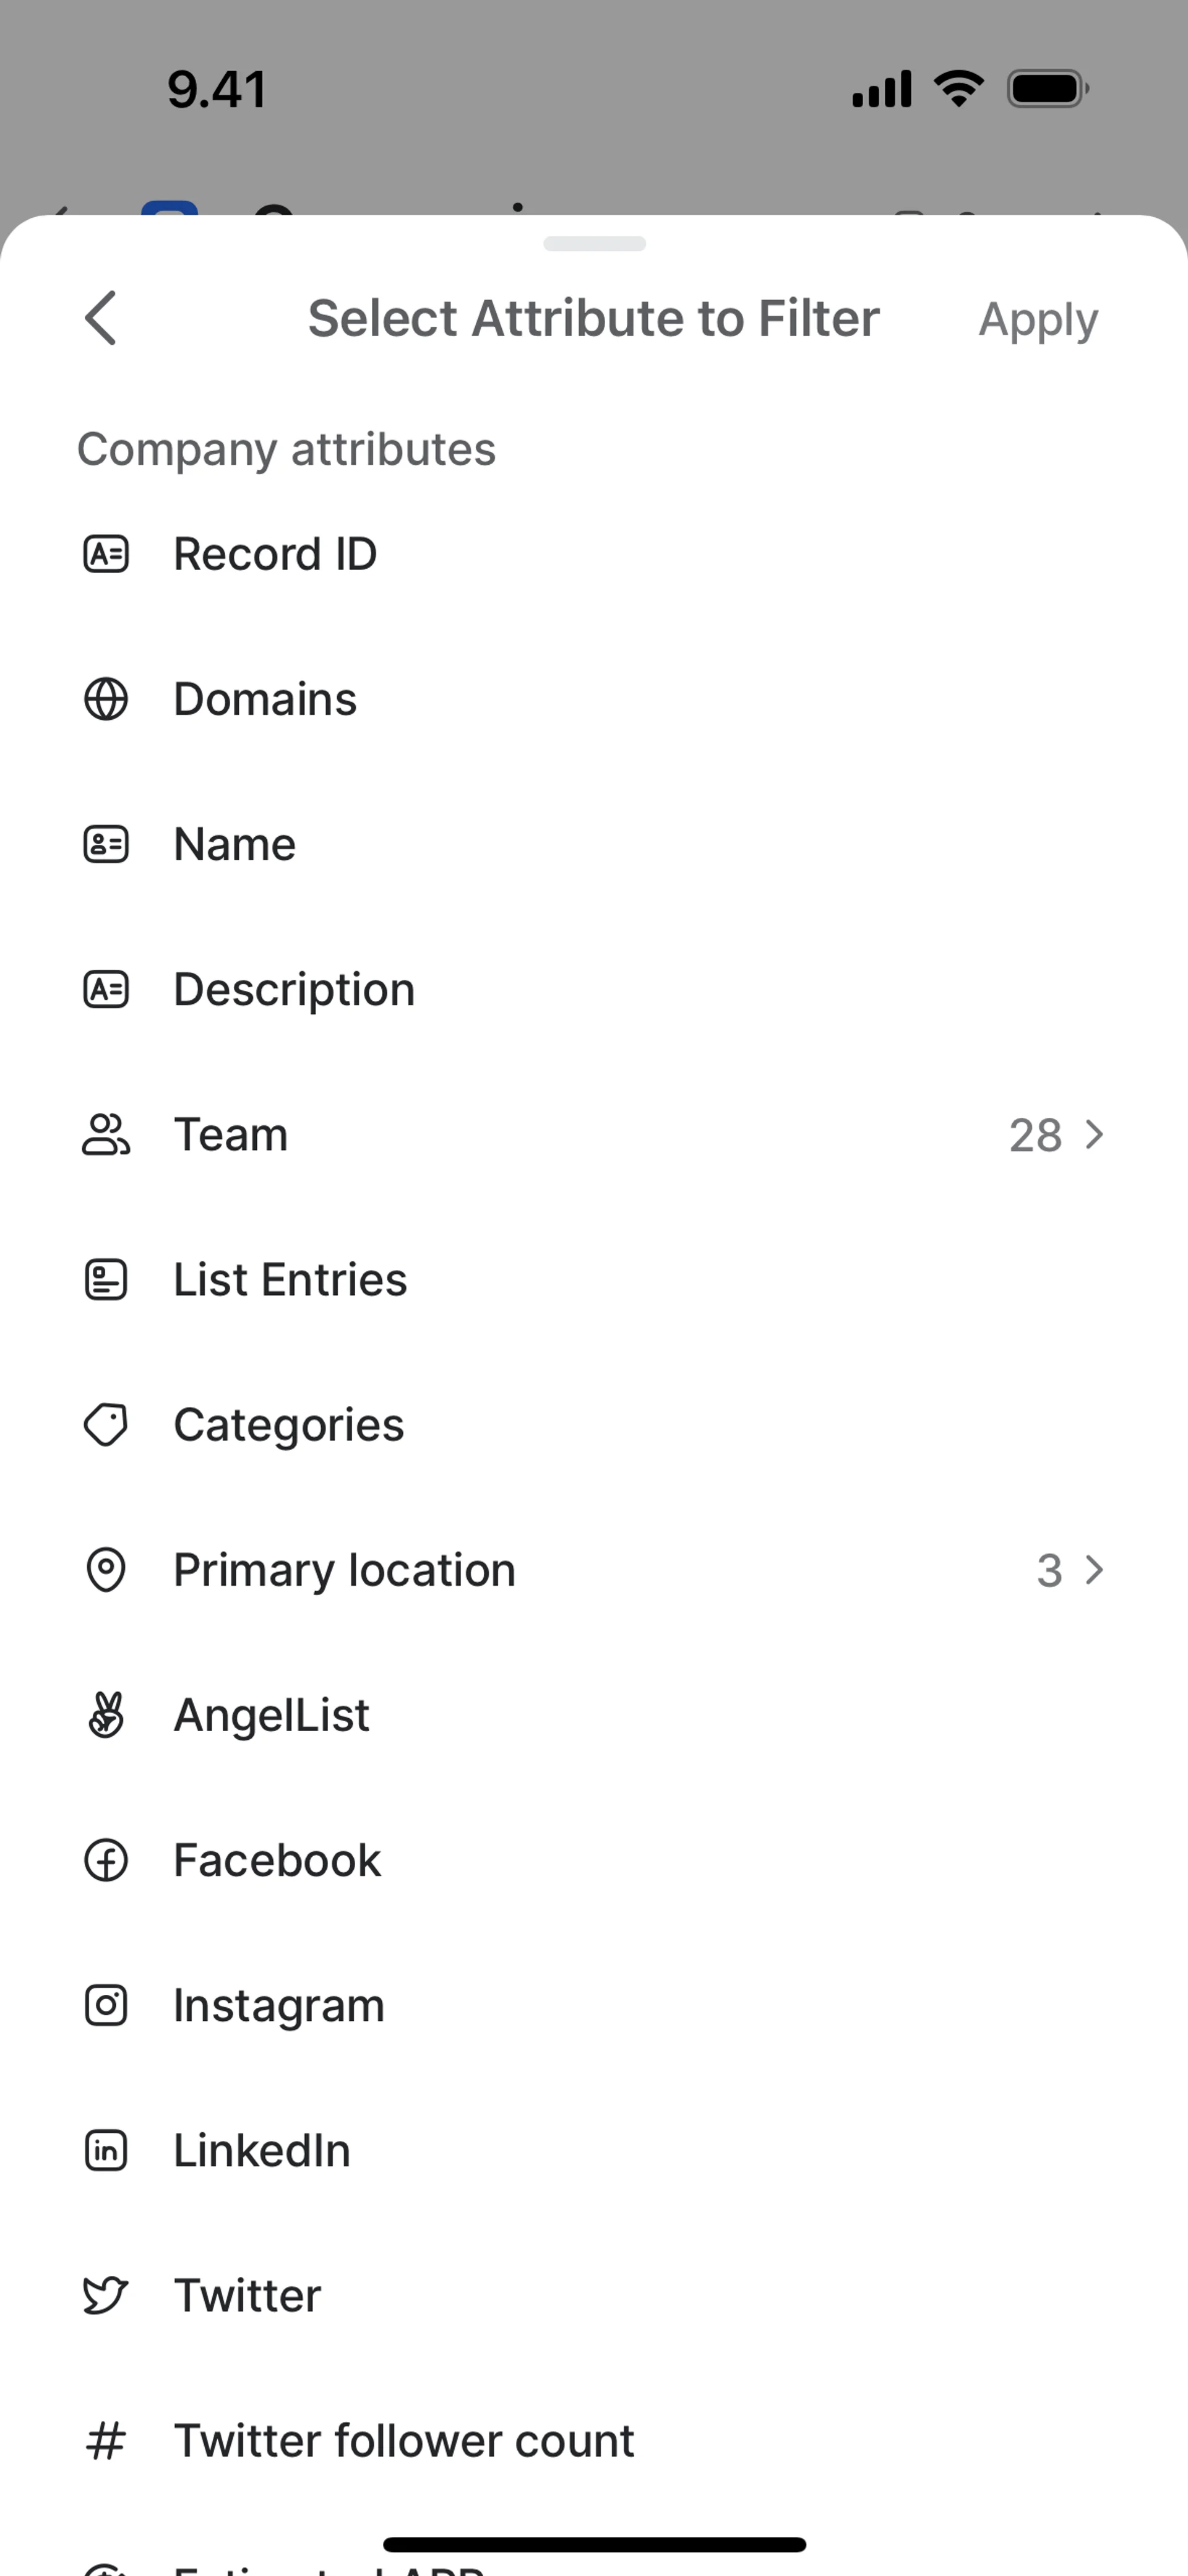Expand Team chevron next to 28

1095,1135
